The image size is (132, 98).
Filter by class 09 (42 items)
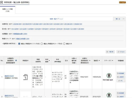[45, 29]
